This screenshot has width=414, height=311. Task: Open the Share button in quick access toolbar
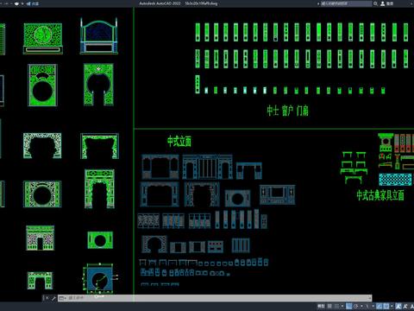[x=33, y=3]
